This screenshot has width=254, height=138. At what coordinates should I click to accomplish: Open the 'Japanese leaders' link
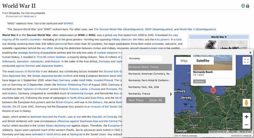tap(52, 66)
